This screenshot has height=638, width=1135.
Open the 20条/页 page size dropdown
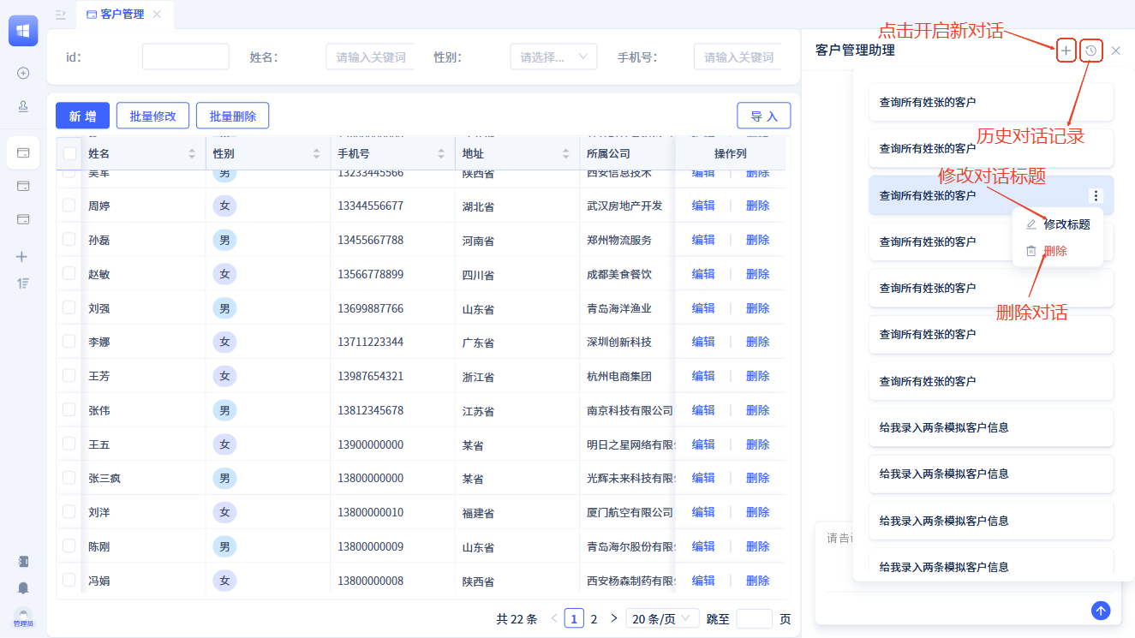coord(662,618)
